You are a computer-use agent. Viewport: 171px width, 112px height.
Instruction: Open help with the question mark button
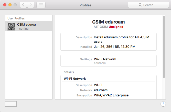coord(163,104)
